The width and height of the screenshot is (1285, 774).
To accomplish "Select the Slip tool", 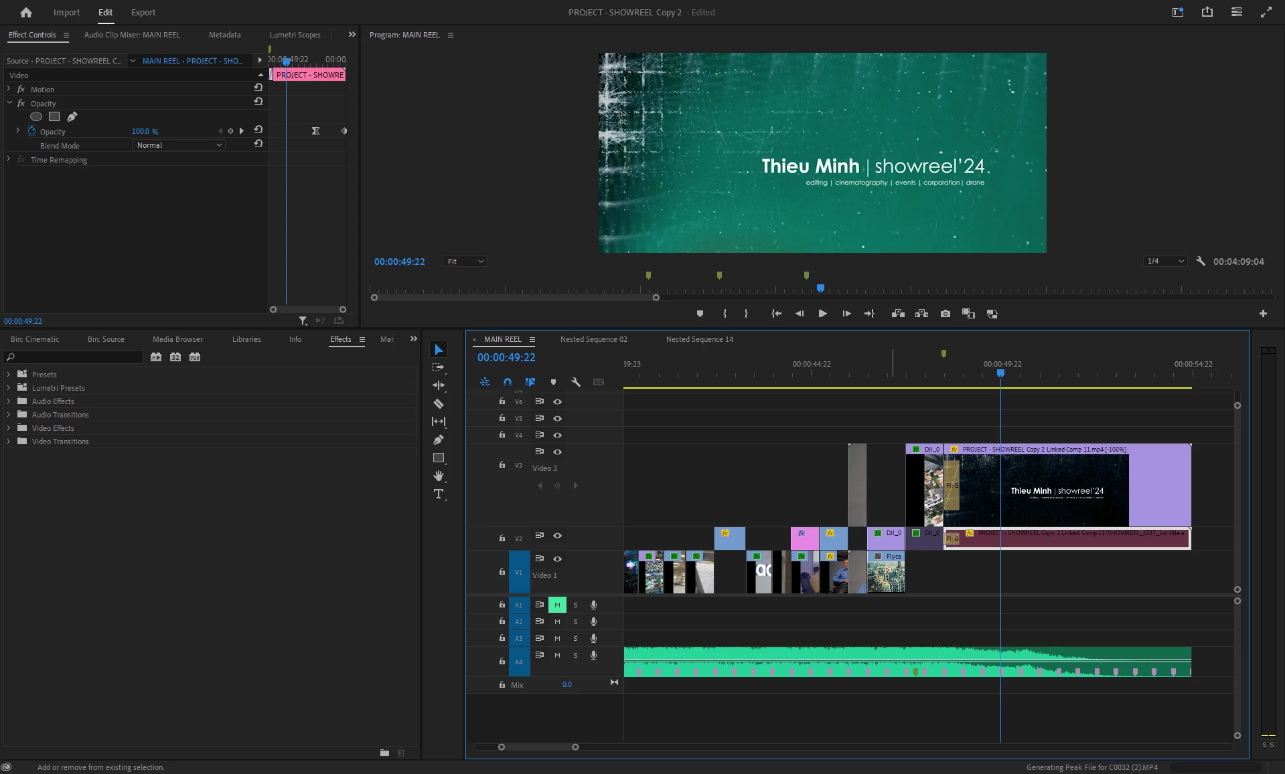I will coord(439,421).
